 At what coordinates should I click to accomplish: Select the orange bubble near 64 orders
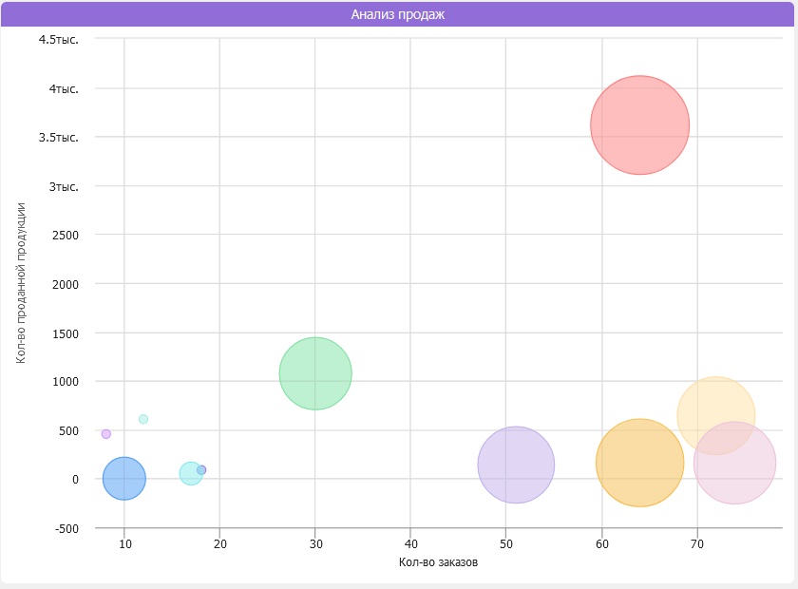pos(639,463)
